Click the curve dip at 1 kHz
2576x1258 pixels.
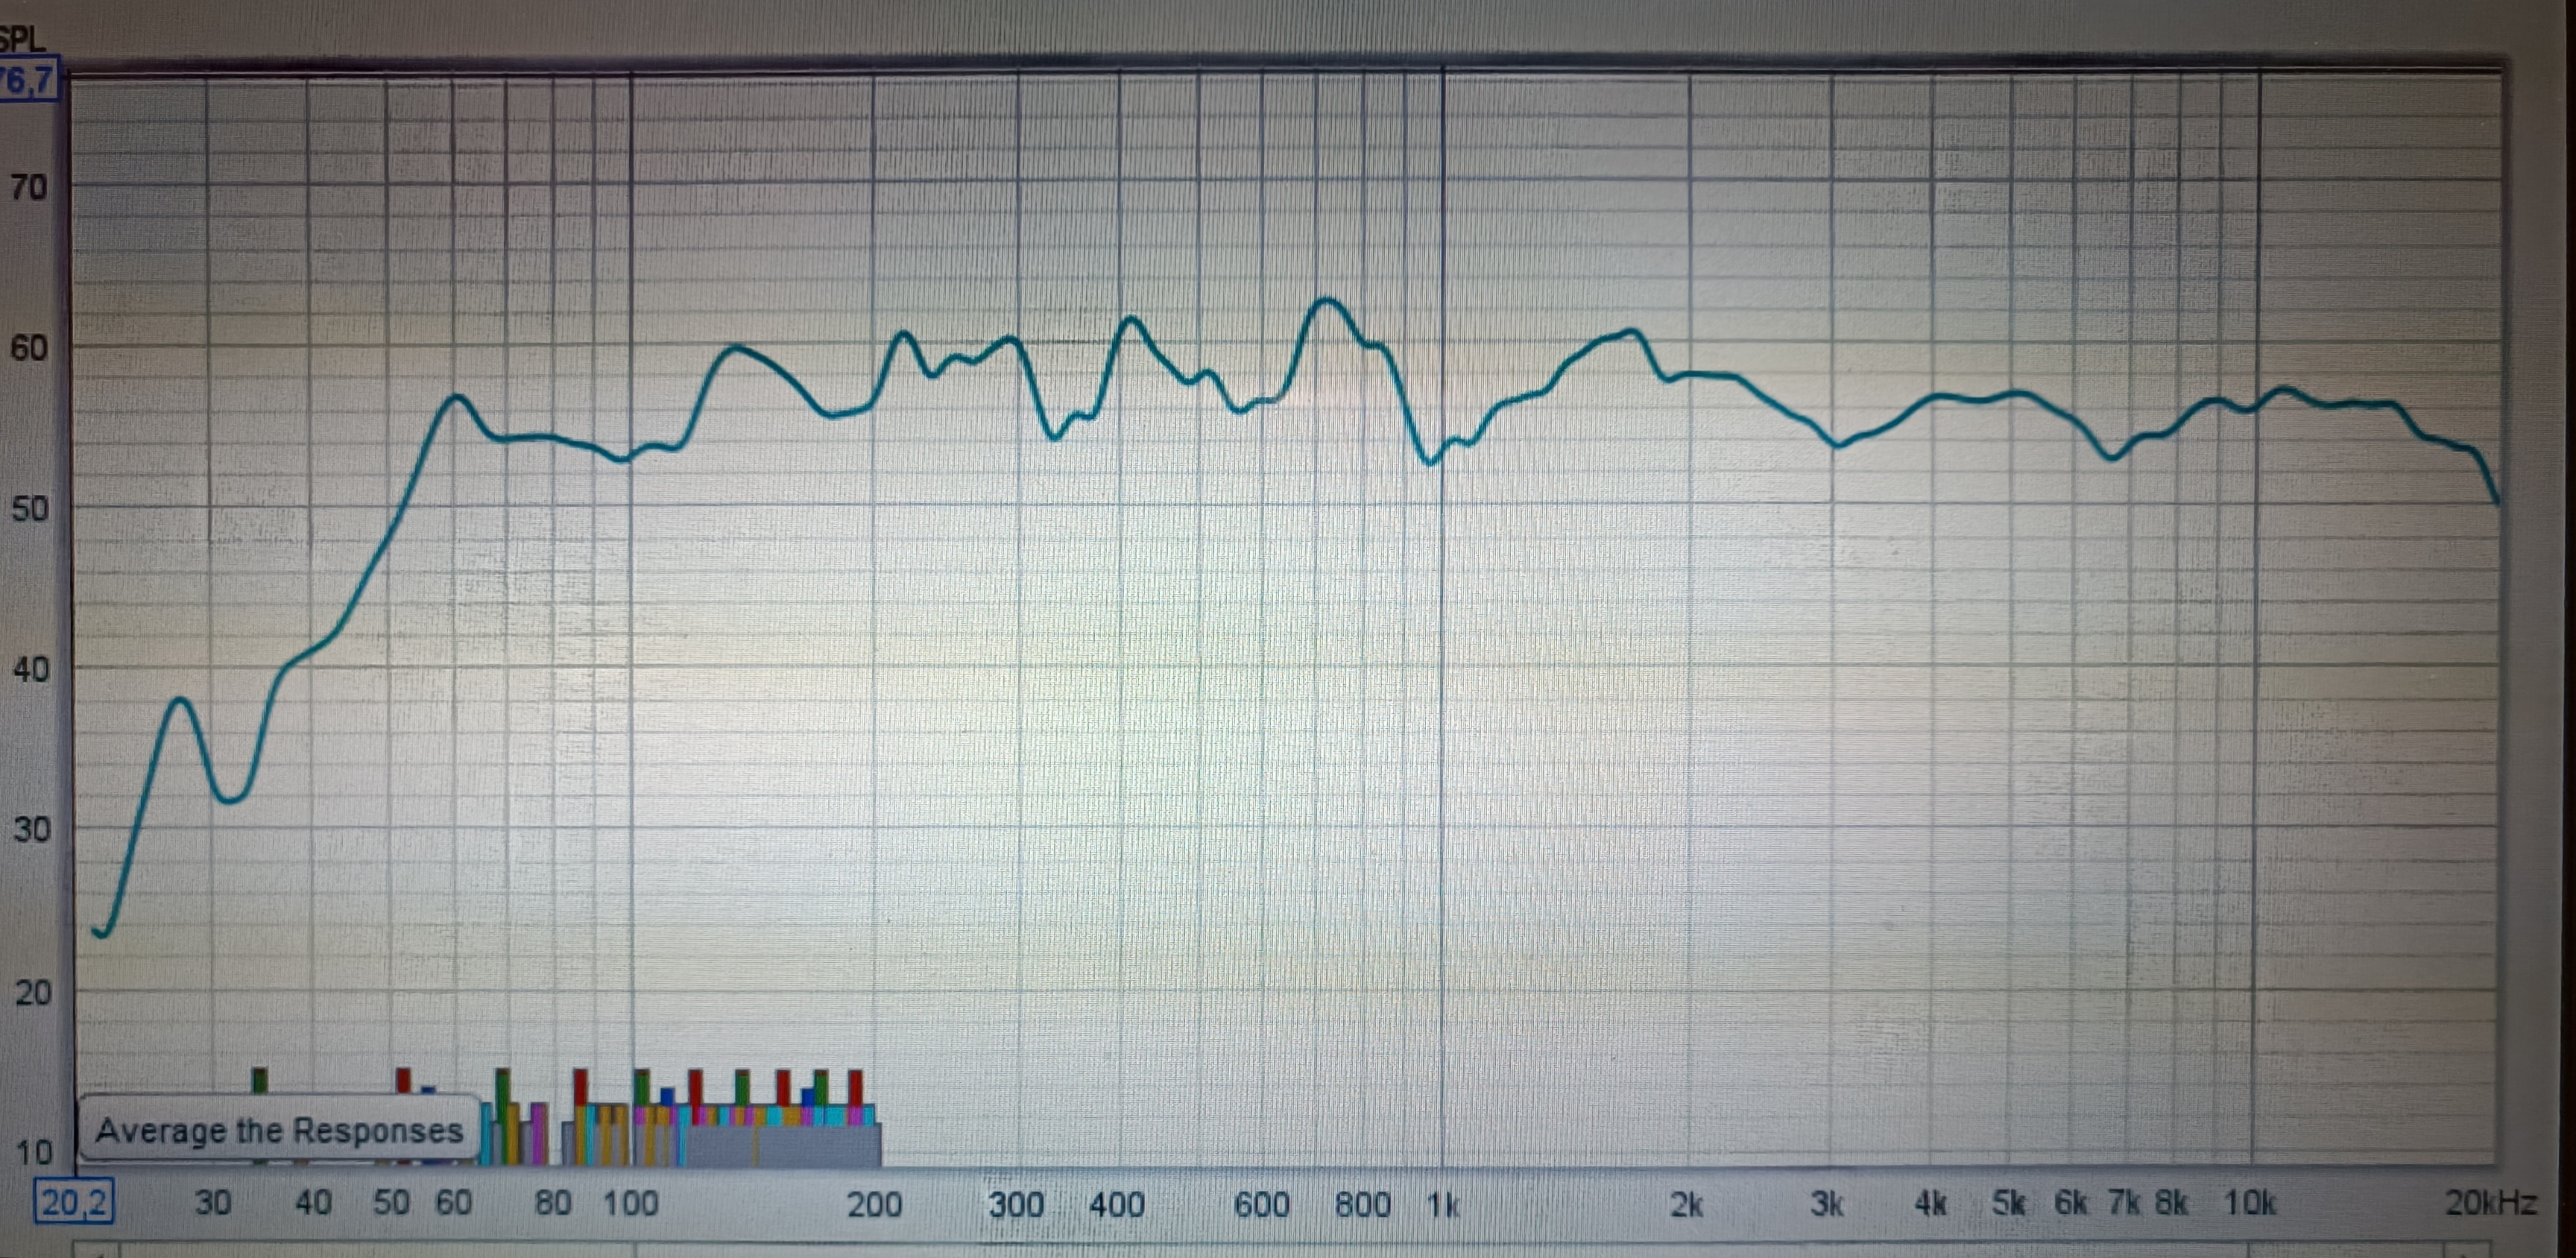pyautogui.click(x=1431, y=462)
